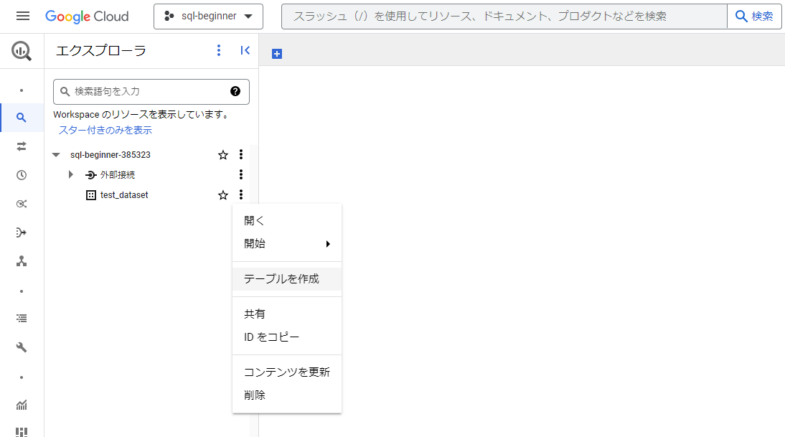This screenshot has width=785, height=437.
Task: Choose 削除 in the context menu
Action: click(255, 395)
